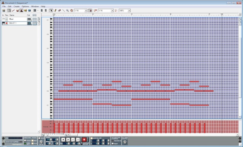Enable the Click metronome checkbox

[x=39, y=138]
